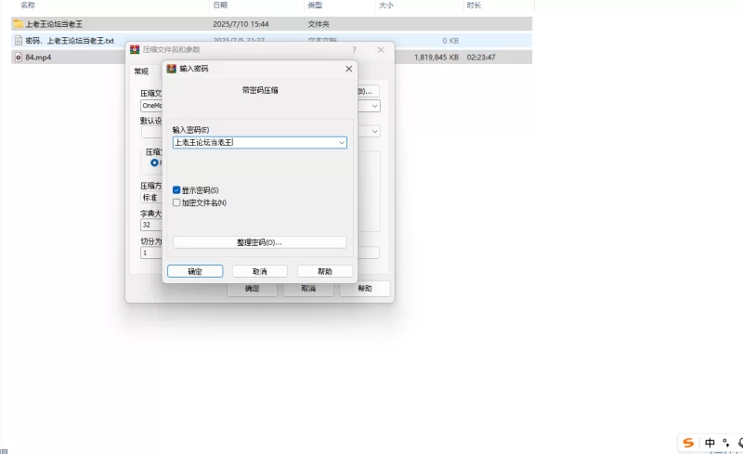The width and height of the screenshot is (743, 454).
Task: Click the 上老王论坛当老王 folder icon
Action: click(x=18, y=24)
